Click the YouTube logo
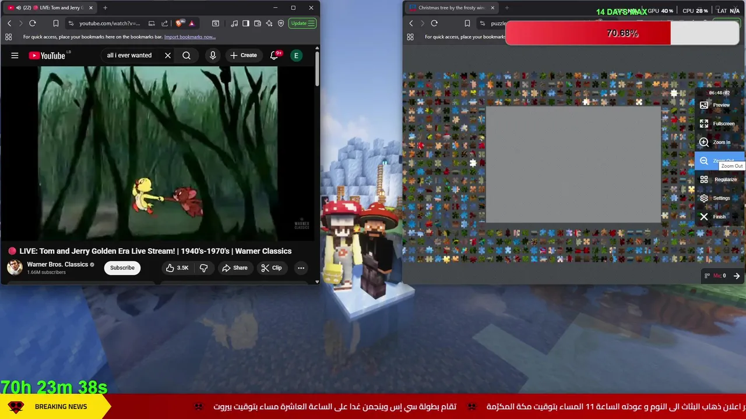 pyautogui.click(x=47, y=55)
